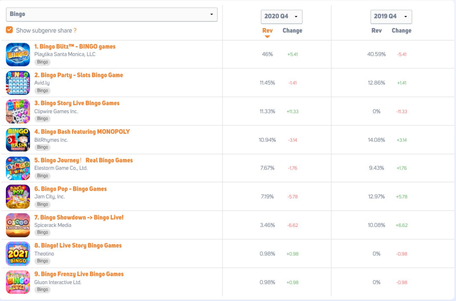Click the Bingo tag under Bingo Frenzy
Image resolution: width=456 pixels, height=301 pixels.
coord(43,289)
